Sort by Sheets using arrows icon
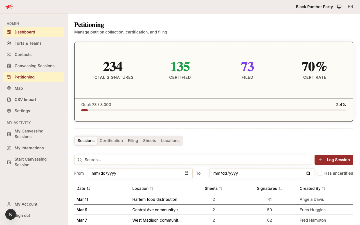The image size is (360, 225). (x=221, y=188)
